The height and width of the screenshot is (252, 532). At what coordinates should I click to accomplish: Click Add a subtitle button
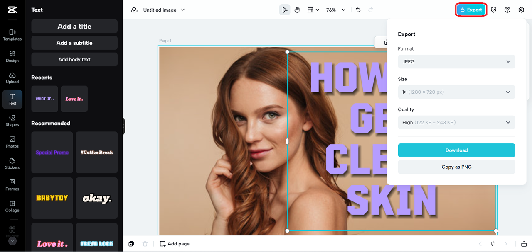click(74, 43)
